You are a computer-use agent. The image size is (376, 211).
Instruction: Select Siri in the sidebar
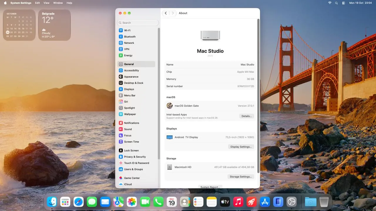136,102
